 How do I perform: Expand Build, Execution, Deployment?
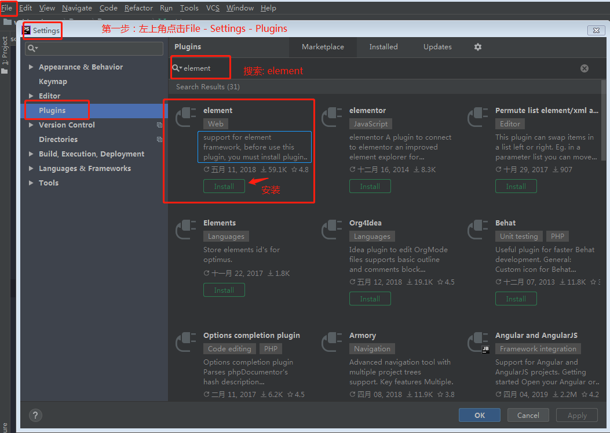[31, 154]
